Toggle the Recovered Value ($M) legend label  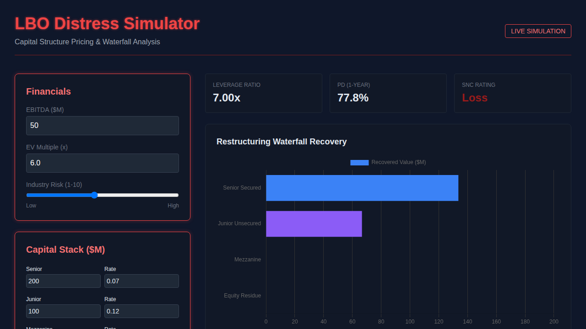point(398,162)
